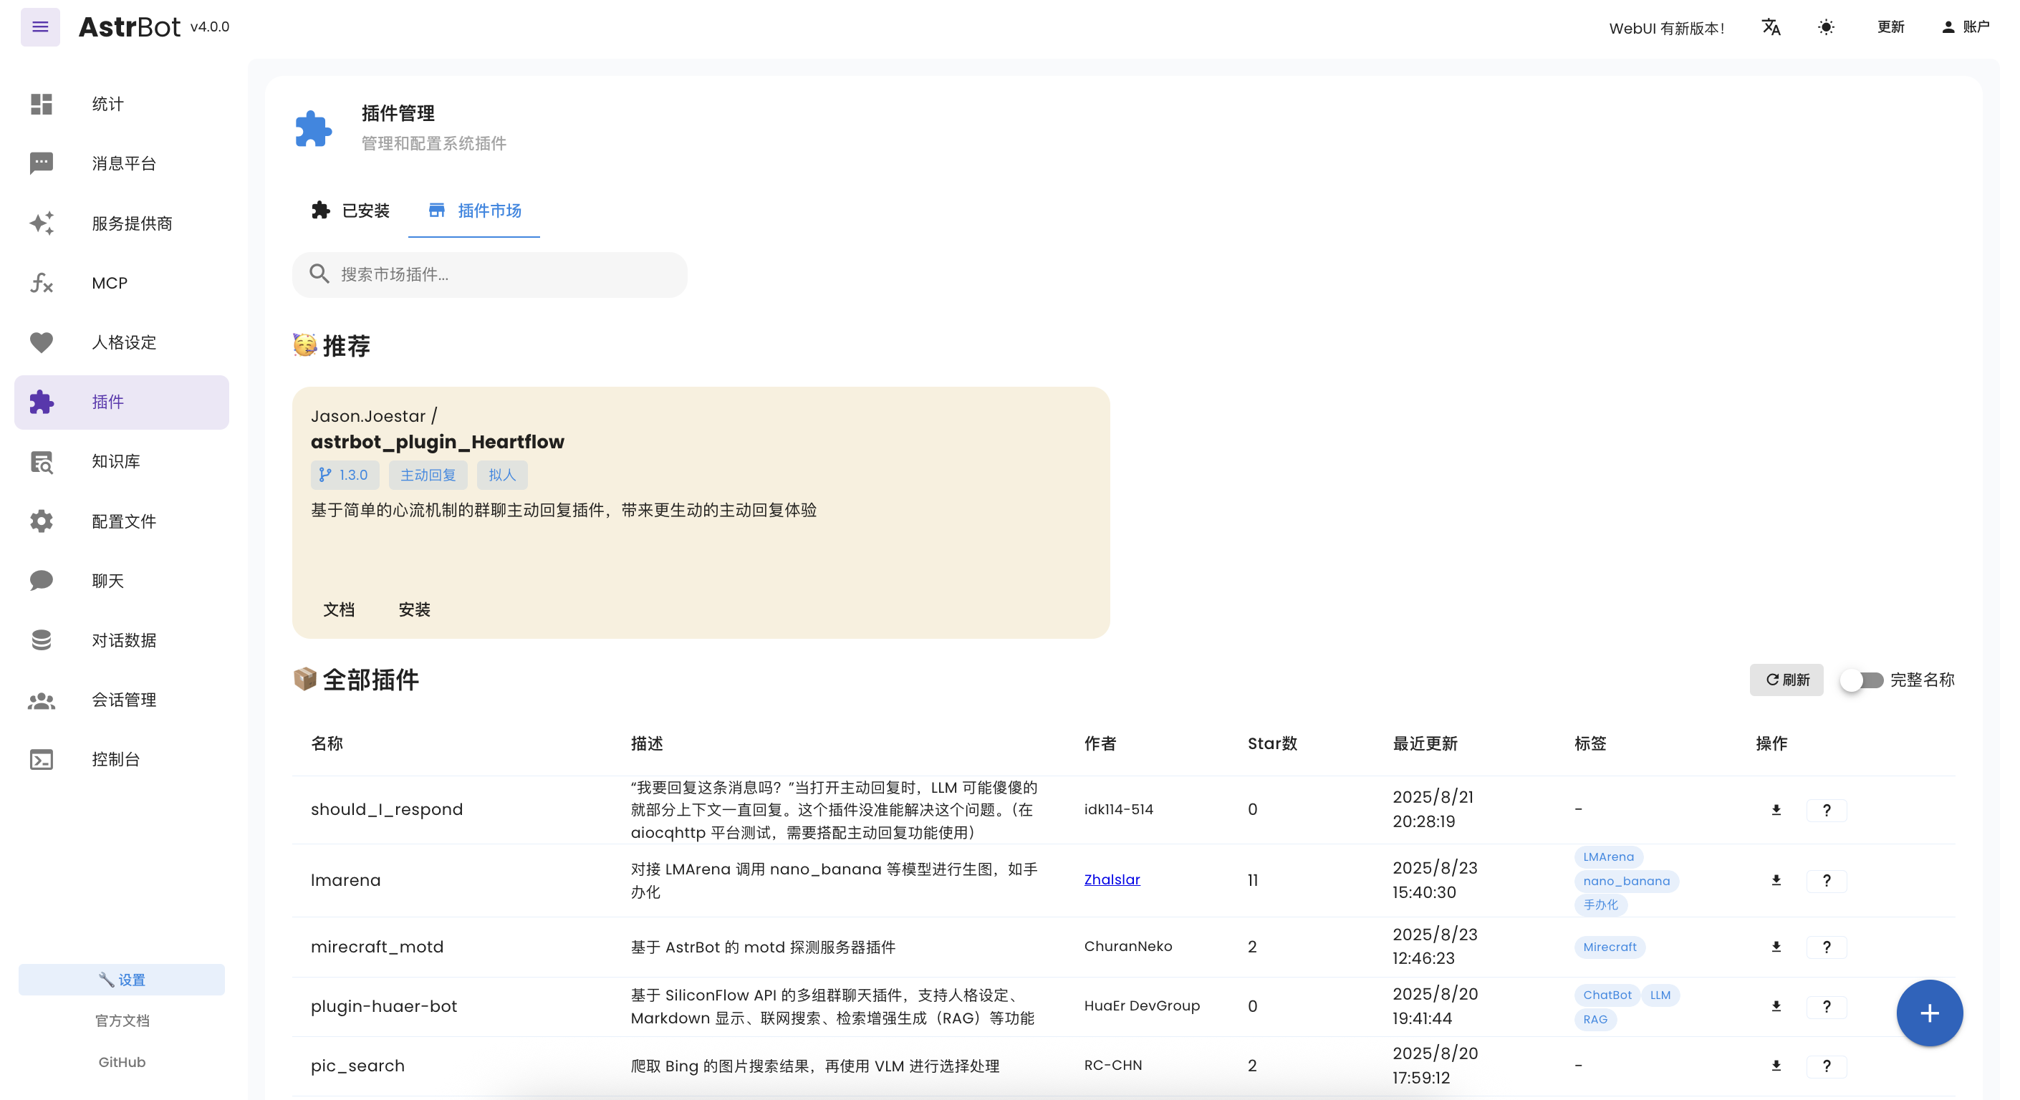Click the blue plus floating button
Screen dimensions: 2020x1100
pyautogui.click(x=1929, y=1013)
